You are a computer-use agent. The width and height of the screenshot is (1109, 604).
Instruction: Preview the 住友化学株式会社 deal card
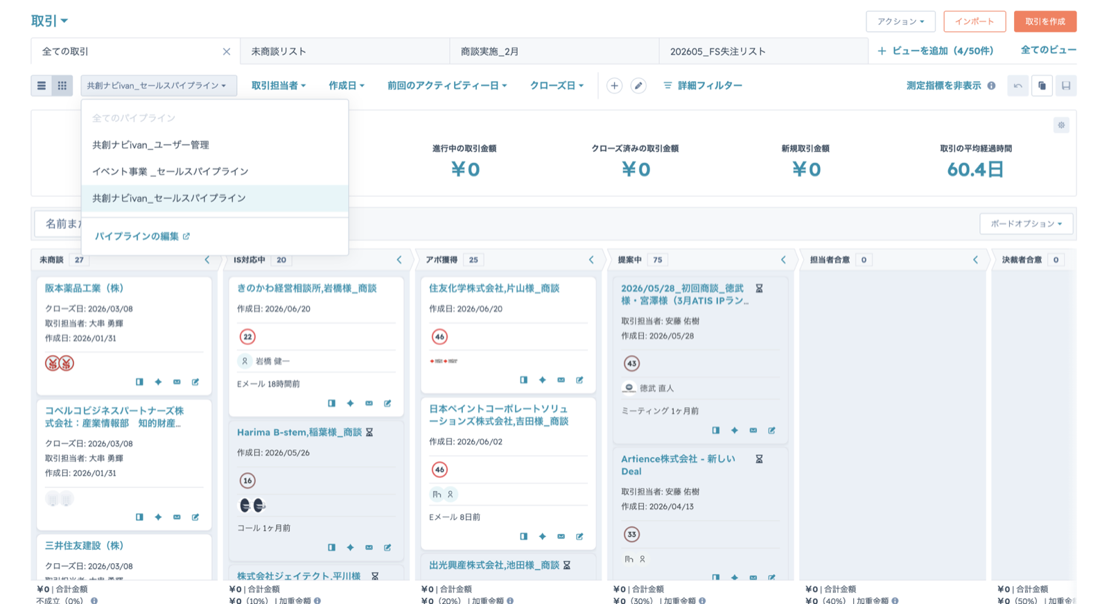coord(523,380)
